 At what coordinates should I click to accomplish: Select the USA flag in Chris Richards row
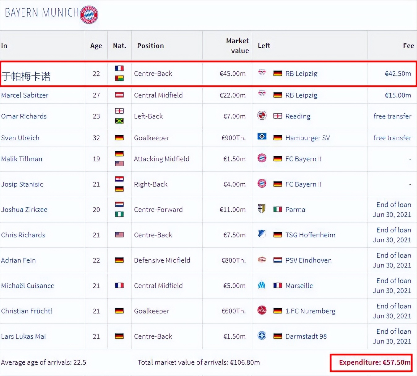(x=119, y=235)
